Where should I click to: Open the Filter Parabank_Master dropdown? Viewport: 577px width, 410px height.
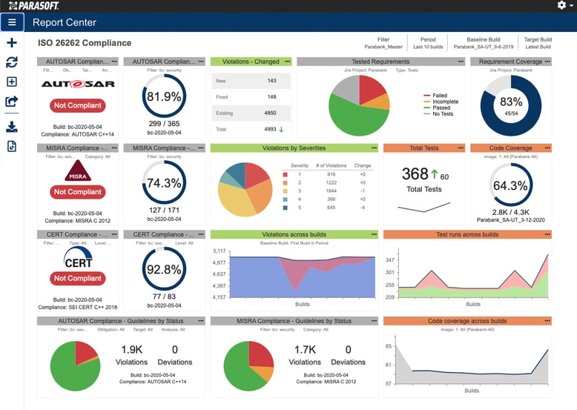[383, 43]
